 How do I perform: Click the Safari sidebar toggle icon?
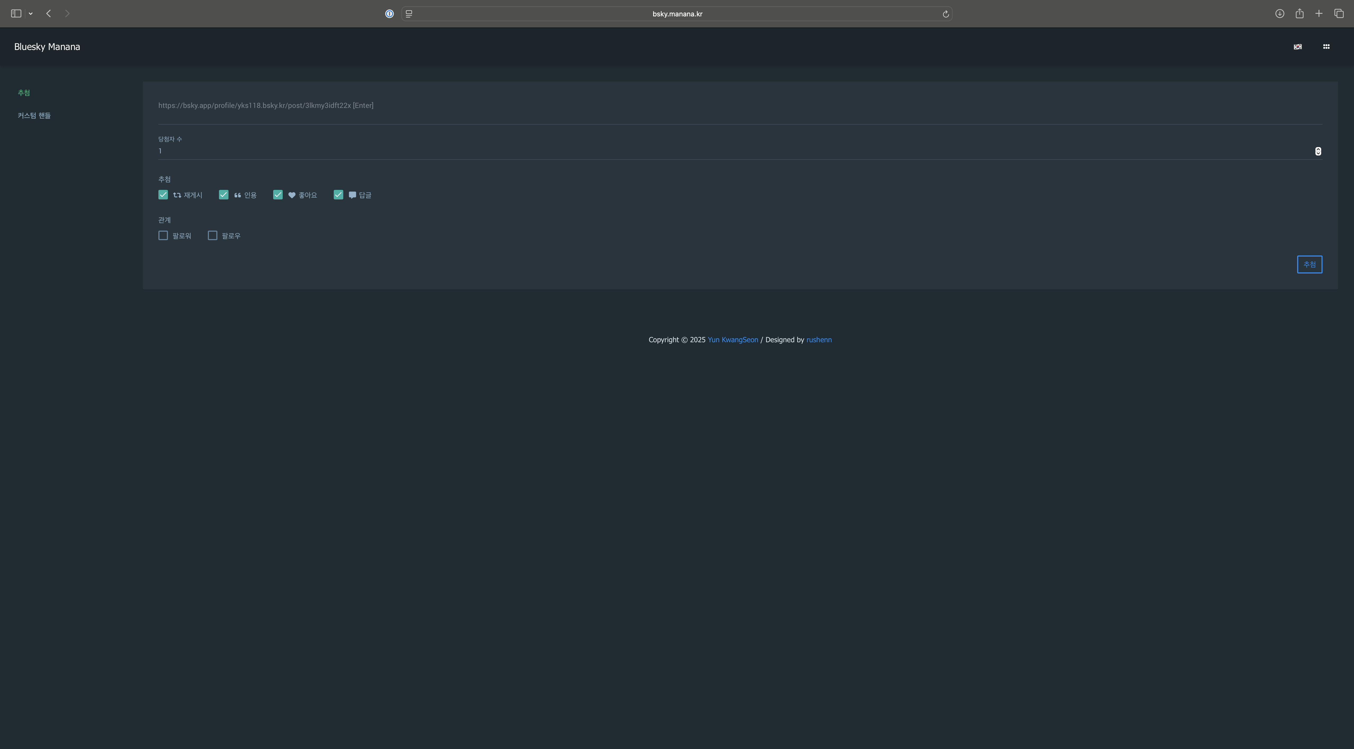click(16, 14)
